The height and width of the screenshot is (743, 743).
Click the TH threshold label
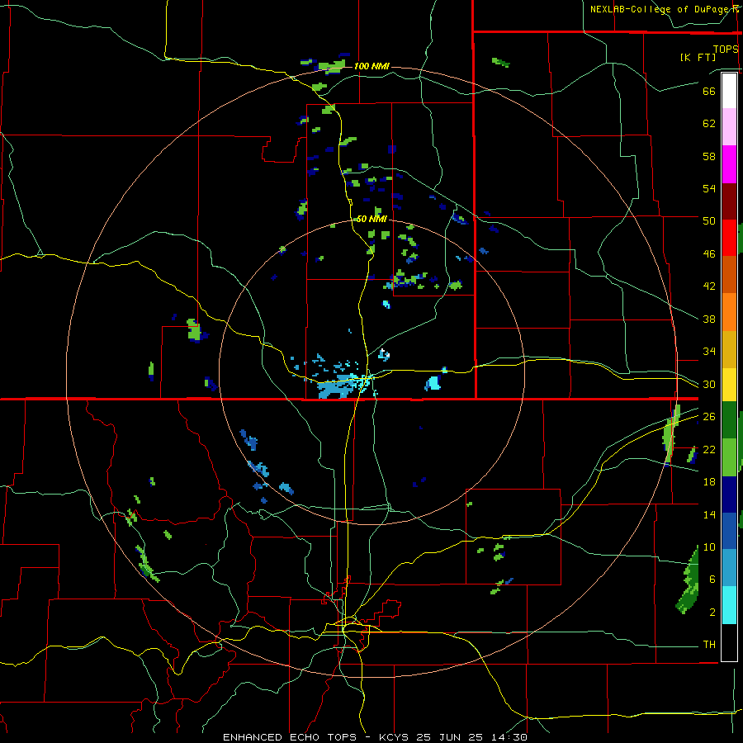click(709, 645)
